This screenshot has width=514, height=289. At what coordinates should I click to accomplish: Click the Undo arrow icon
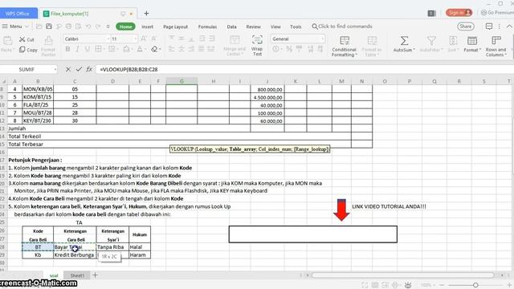88,26
